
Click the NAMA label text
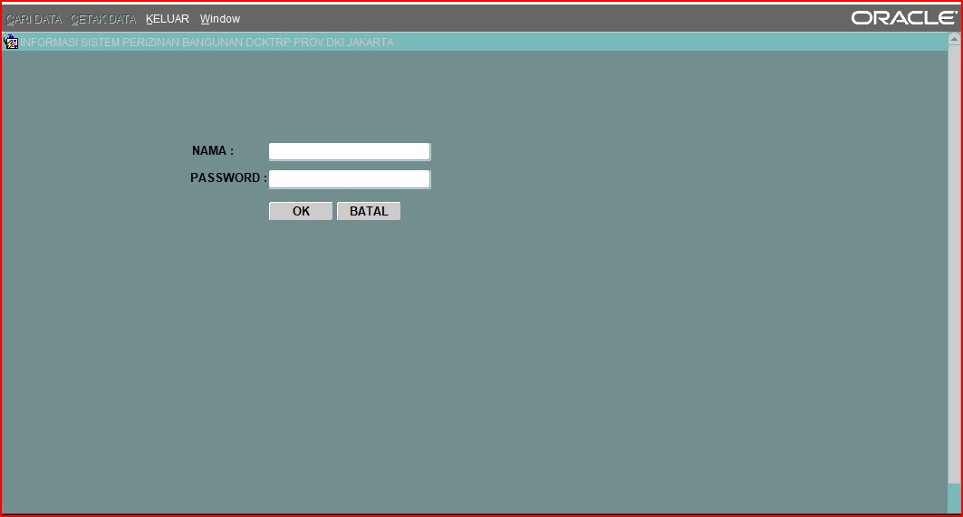pyautogui.click(x=212, y=151)
